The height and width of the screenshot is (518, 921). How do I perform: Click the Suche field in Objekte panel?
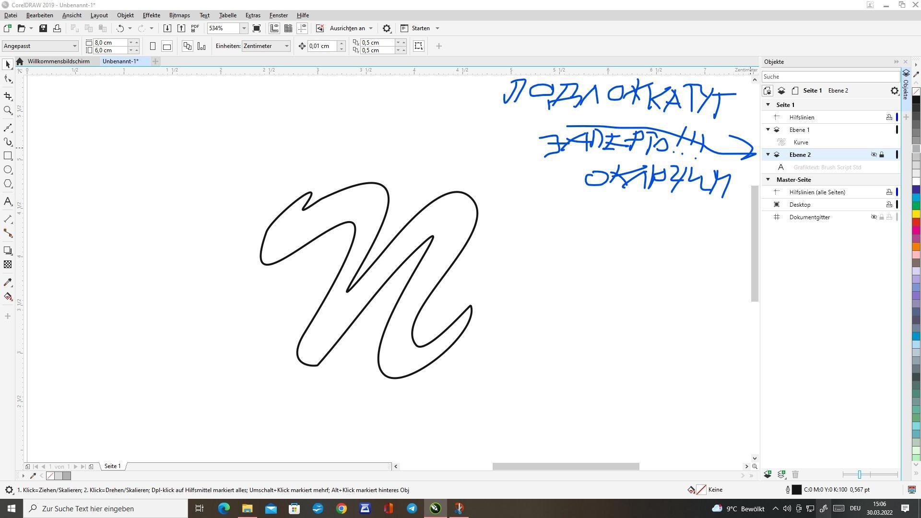click(830, 77)
